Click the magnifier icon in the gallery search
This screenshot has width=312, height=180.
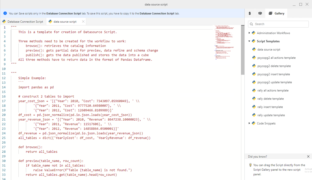pyautogui.click(x=251, y=24)
